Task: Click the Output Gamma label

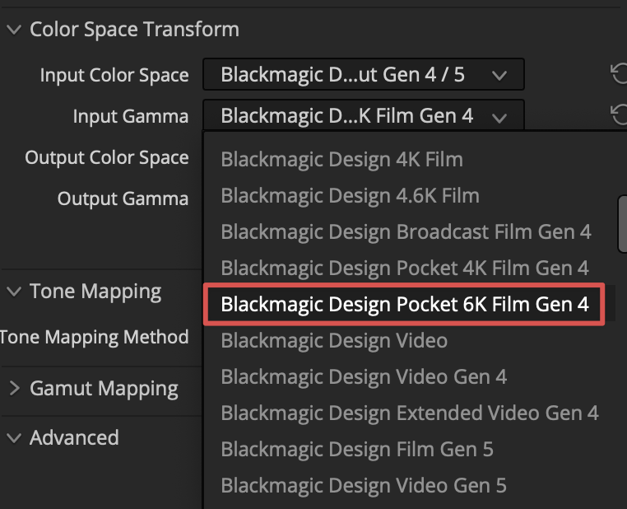Action: coord(123,198)
